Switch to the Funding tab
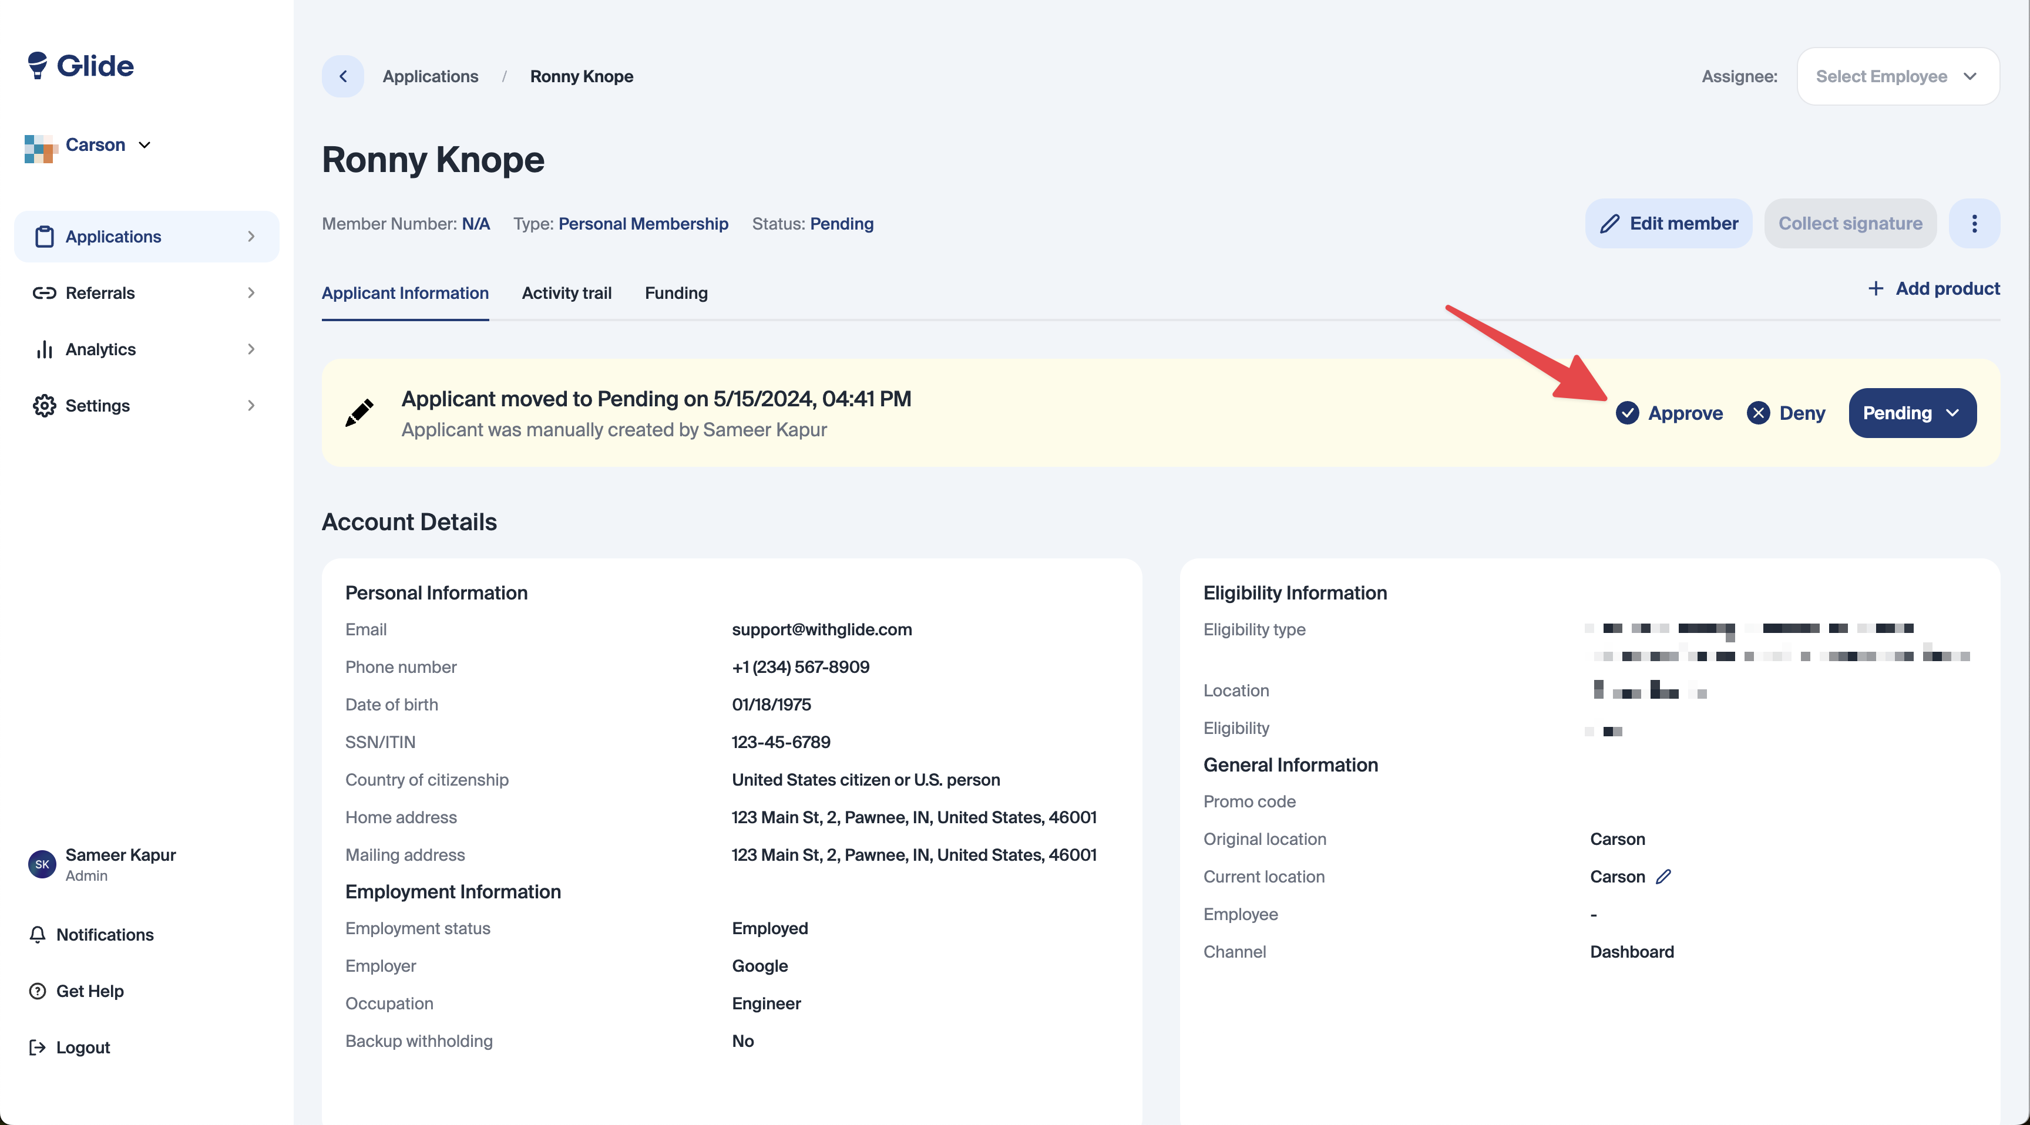2030x1125 pixels. (676, 293)
